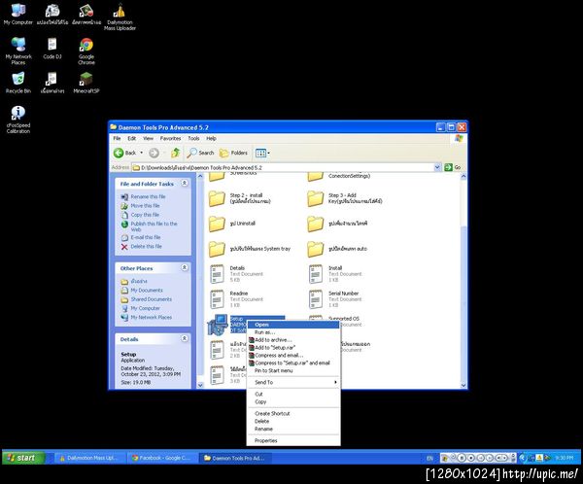The width and height of the screenshot is (583, 484).
Task: Select the Readme text document
Action: pyautogui.click(x=236, y=299)
